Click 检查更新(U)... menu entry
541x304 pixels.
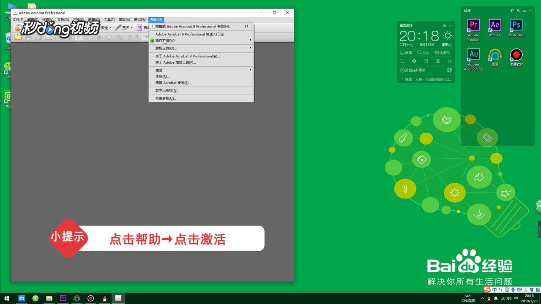[x=201, y=98]
